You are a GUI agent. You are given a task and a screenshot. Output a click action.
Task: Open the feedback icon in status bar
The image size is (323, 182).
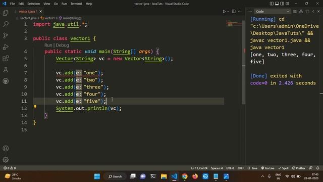click(311, 168)
